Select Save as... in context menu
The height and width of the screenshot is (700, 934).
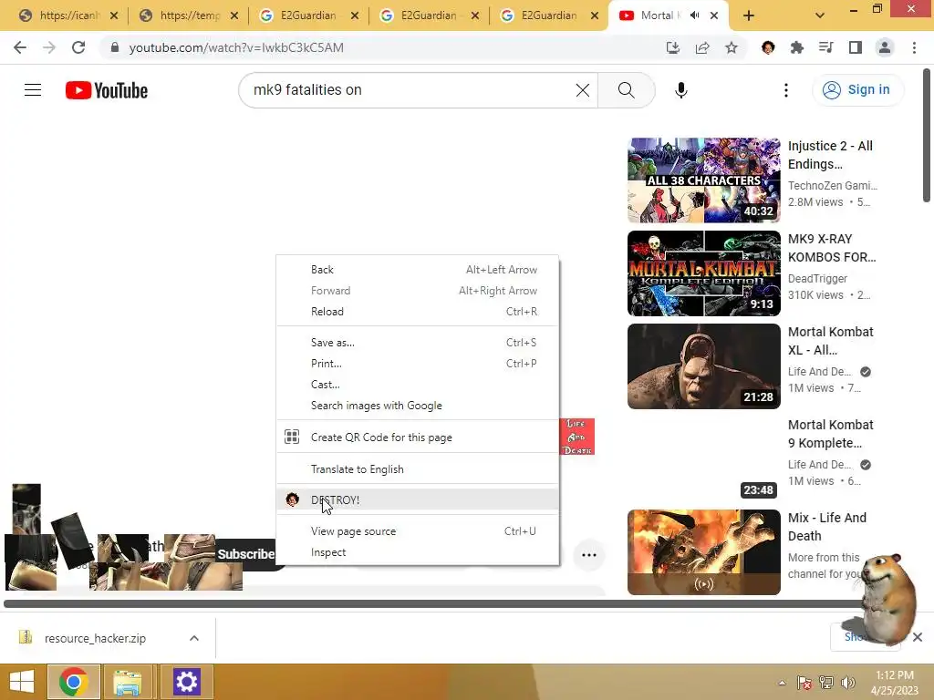pos(418,343)
